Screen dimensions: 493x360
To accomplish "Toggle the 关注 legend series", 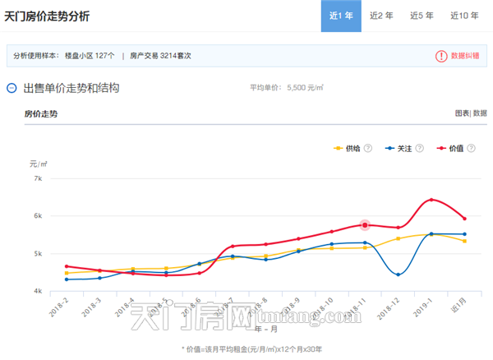I will point(399,149).
